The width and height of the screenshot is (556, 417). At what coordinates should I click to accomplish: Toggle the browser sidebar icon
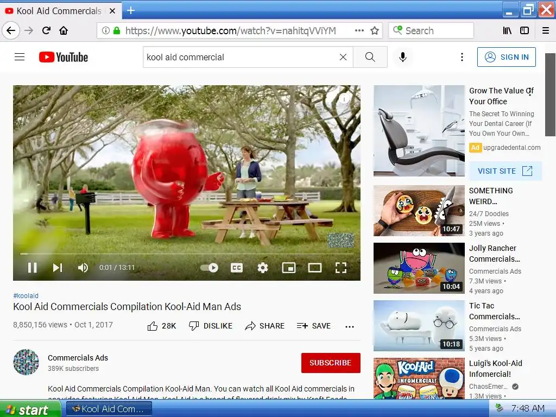click(525, 30)
